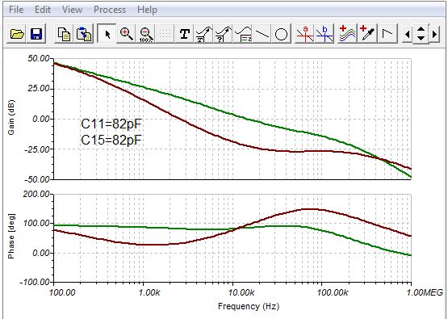Activate the zoom in magnifier
Viewport: 448px width, 319px height.
click(126, 34)
